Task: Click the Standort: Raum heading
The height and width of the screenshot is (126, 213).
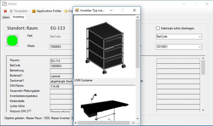Action: click(22, 28)
